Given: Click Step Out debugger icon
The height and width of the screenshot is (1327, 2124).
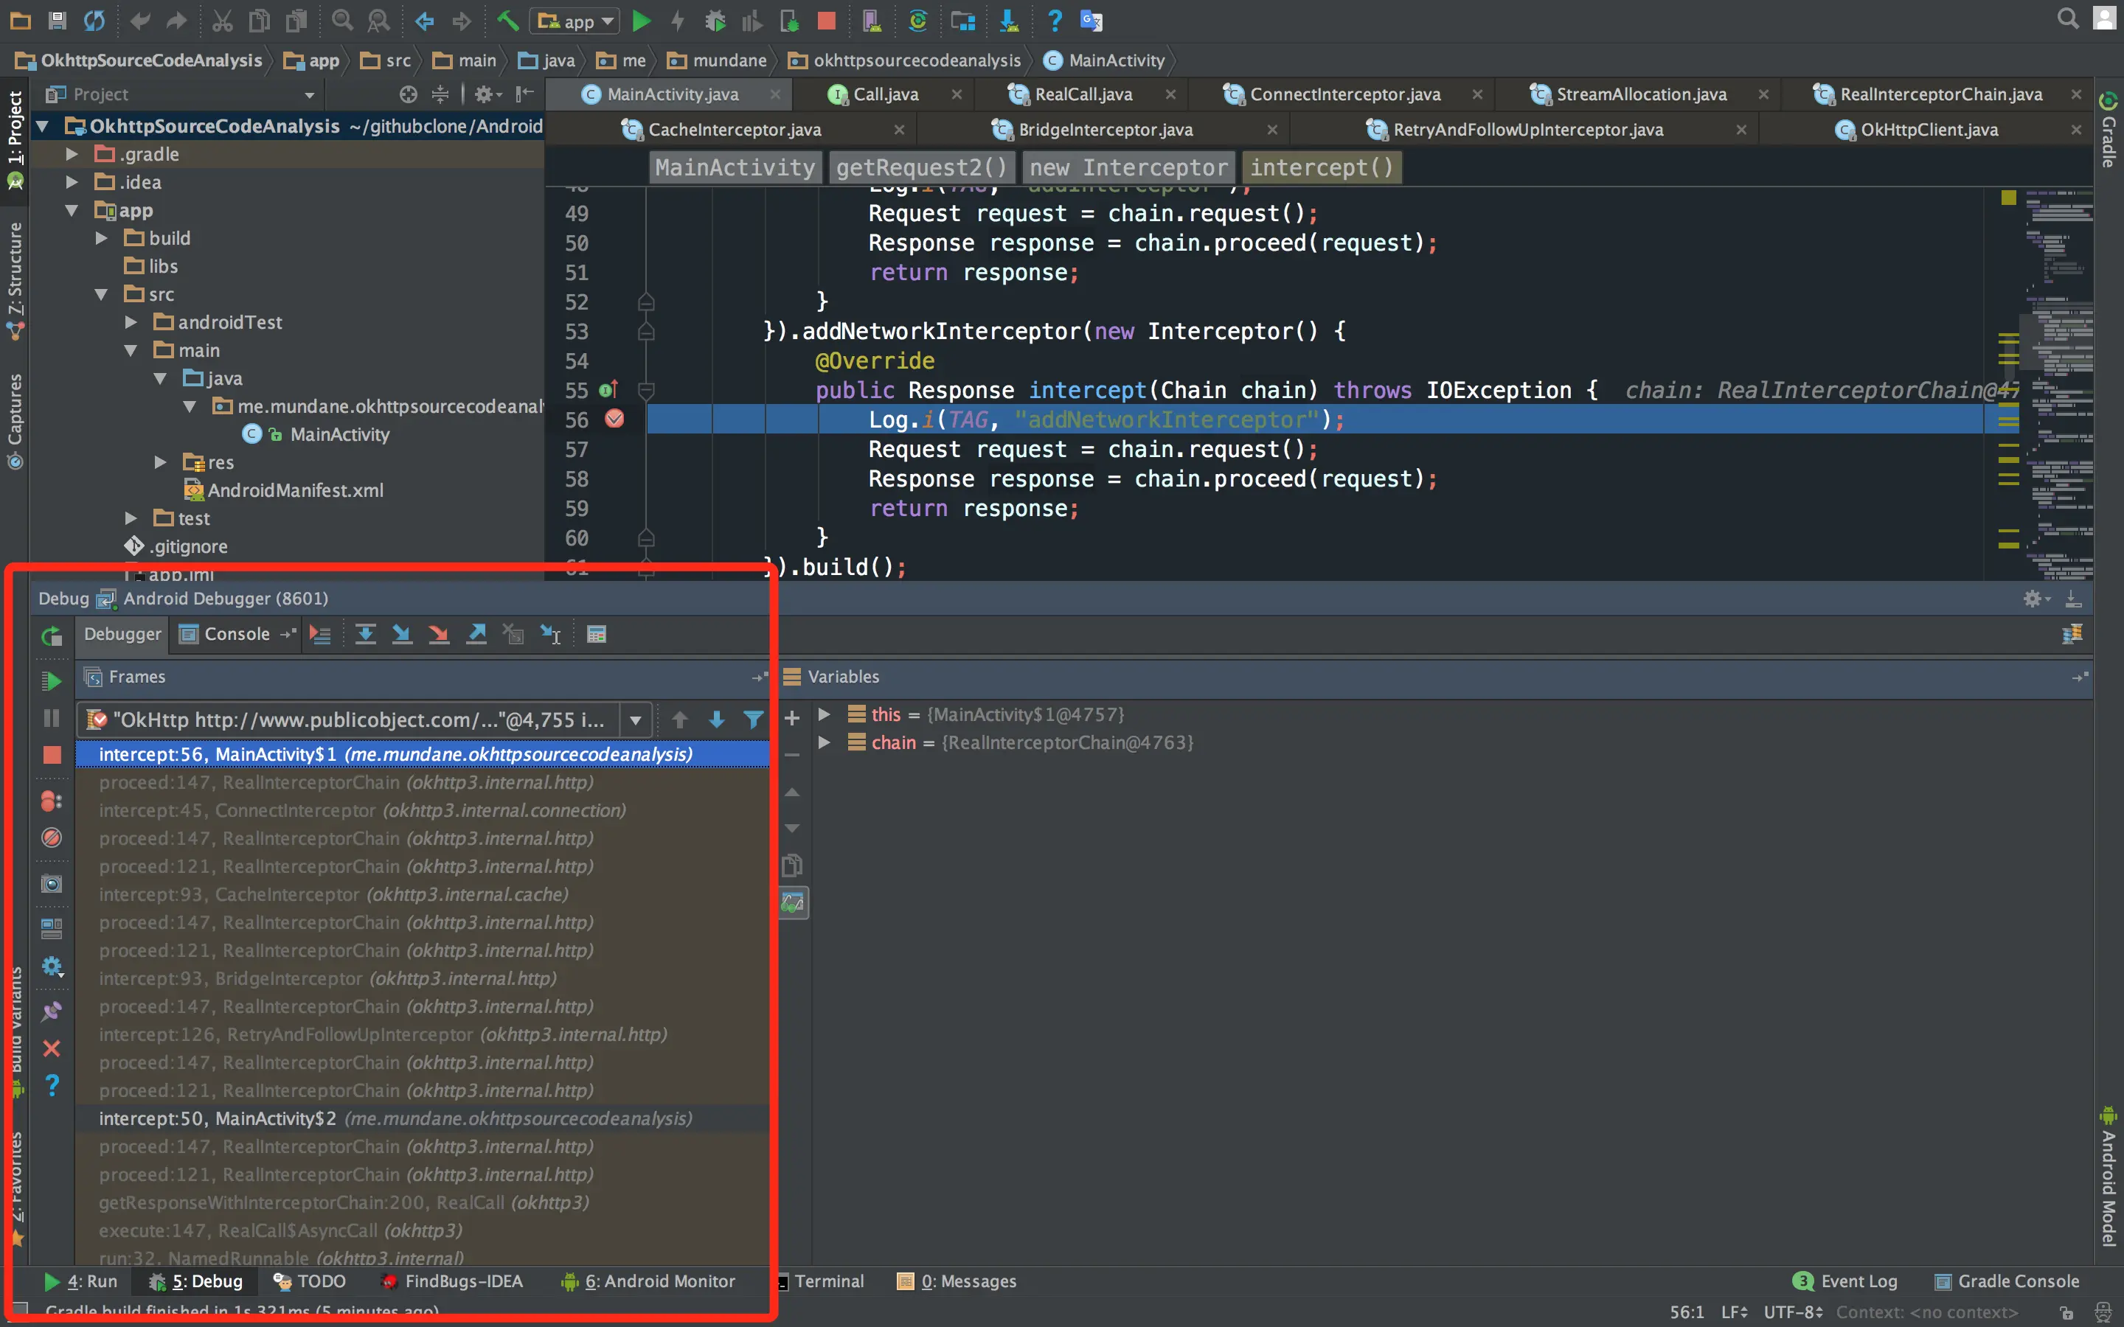Looking at the screenshot, I should pyautogui.click(x=476, y=634).
